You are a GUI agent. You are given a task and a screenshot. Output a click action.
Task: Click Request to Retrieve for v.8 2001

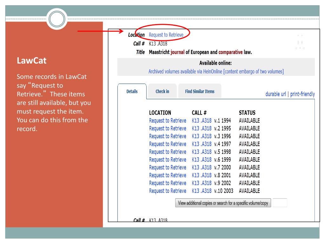pyautogui.click(x=168, y=175)
